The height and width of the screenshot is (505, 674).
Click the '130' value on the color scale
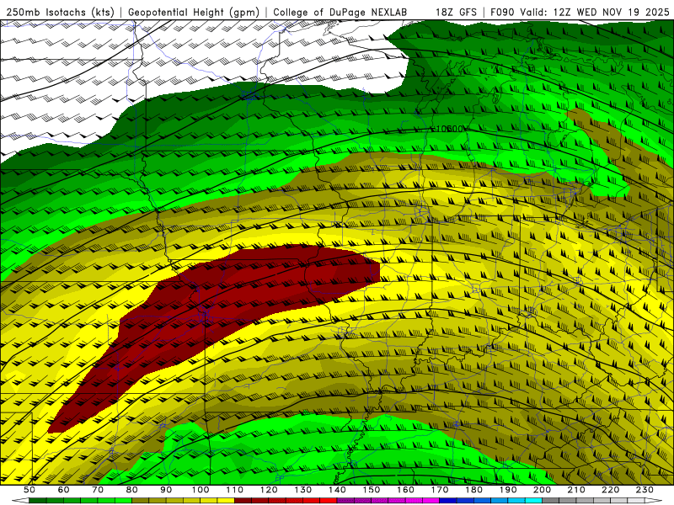tap(303, 490)
